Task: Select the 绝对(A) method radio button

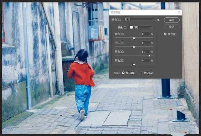Action: click(142, 73)
